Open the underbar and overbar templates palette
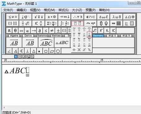This screenshot has height=114, width=141. tap(78, 23)
